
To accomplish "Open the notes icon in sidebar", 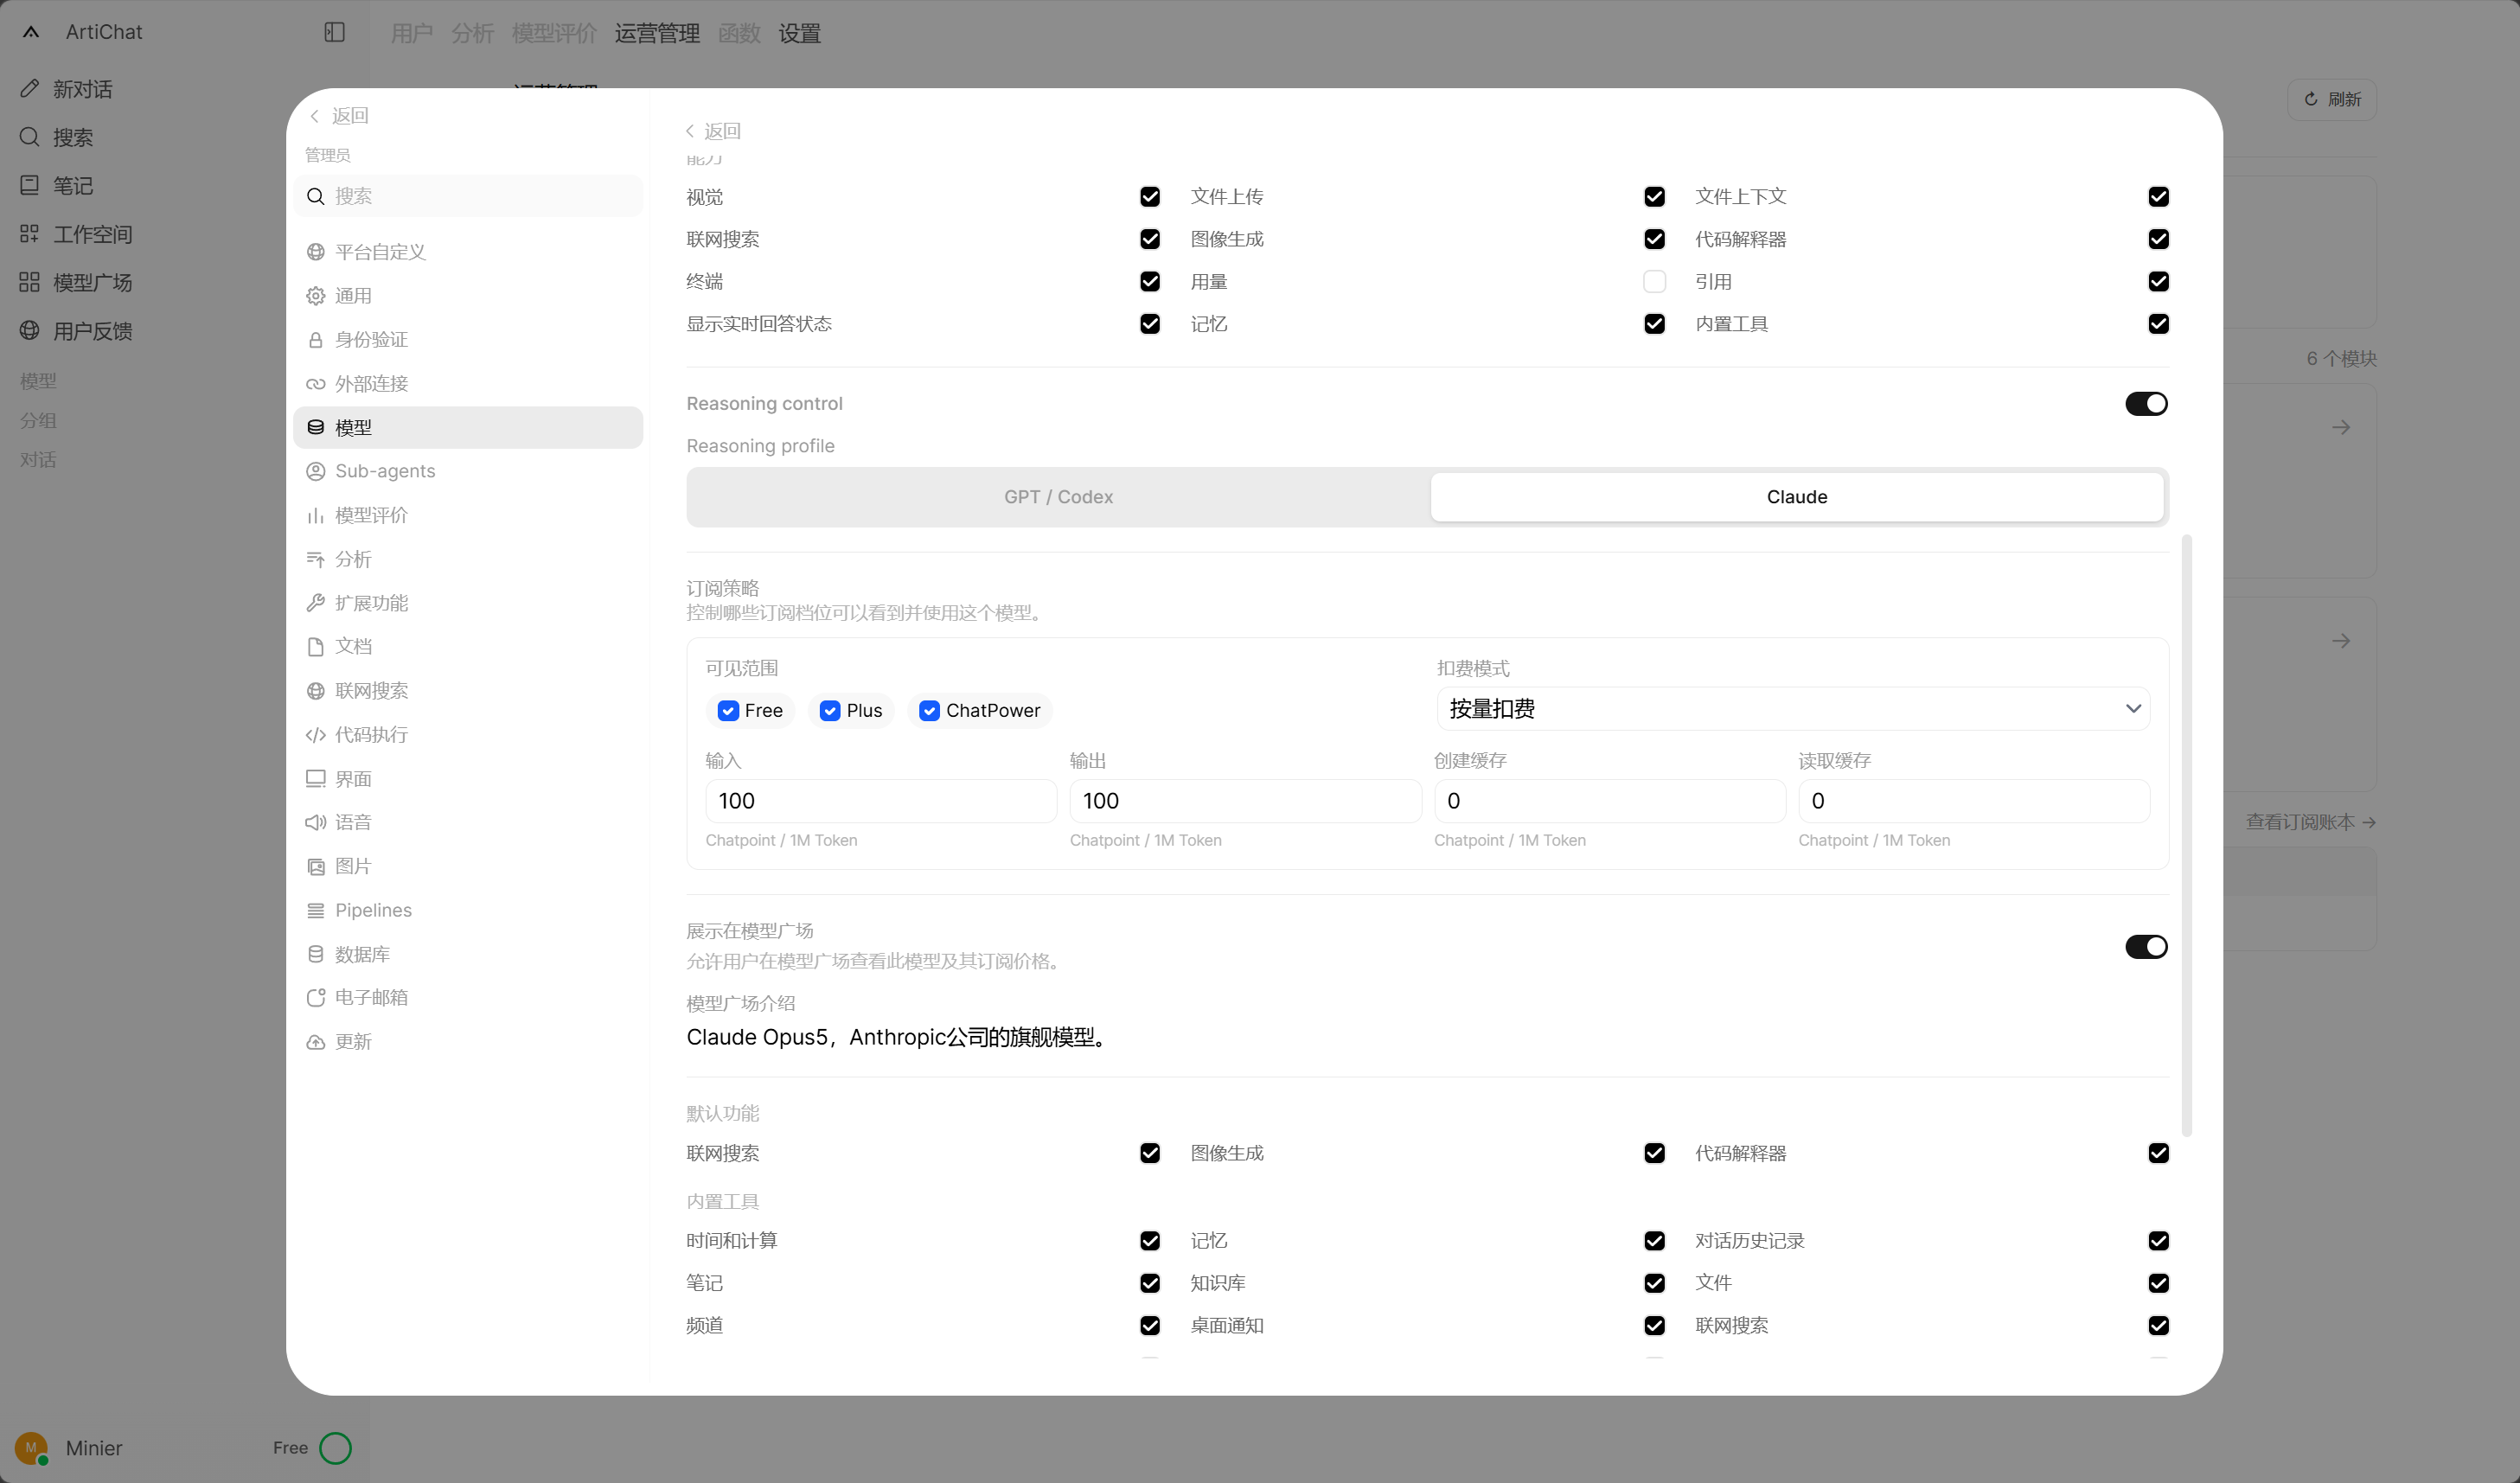I will [x=30, y=185].
